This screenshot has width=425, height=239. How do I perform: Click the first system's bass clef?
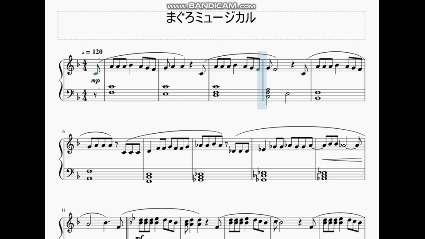pos(71,93)
